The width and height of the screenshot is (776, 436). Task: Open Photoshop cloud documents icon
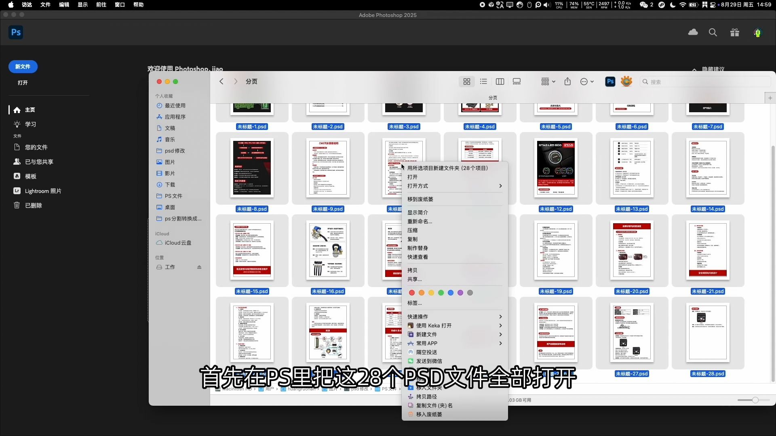pos(693,32)
